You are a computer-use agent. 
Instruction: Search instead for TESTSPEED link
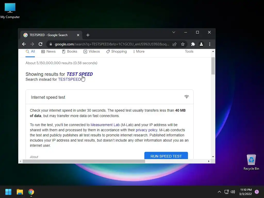[x=69, y=79]
